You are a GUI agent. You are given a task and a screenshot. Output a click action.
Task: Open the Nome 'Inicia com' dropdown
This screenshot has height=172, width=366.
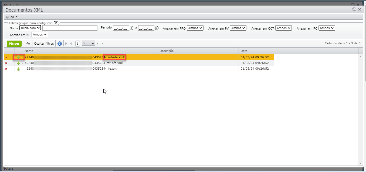click(30, 28)
